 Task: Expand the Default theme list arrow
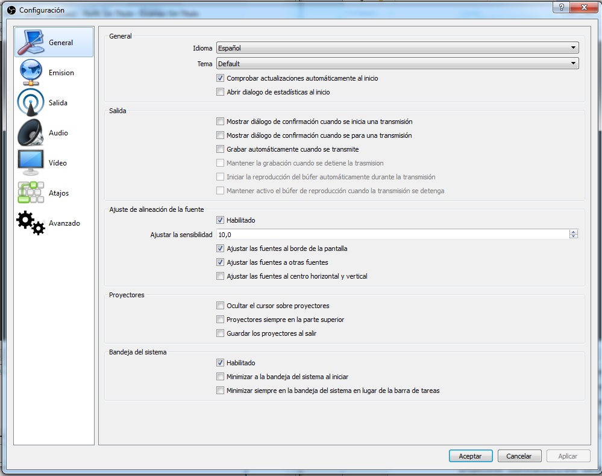tap(573, 63)
